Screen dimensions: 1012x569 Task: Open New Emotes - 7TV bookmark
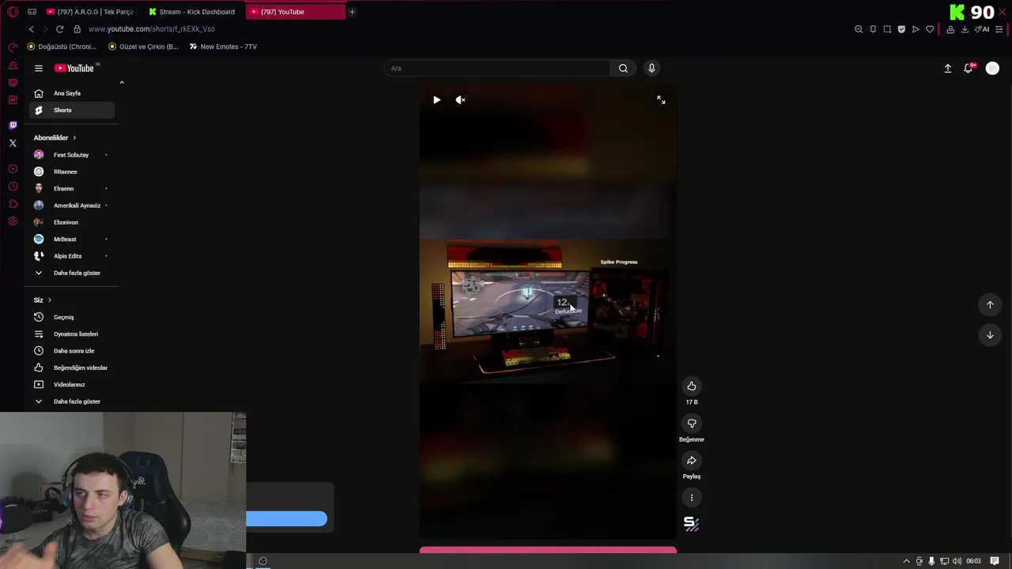pyautogui.click(x=223, y=47)
